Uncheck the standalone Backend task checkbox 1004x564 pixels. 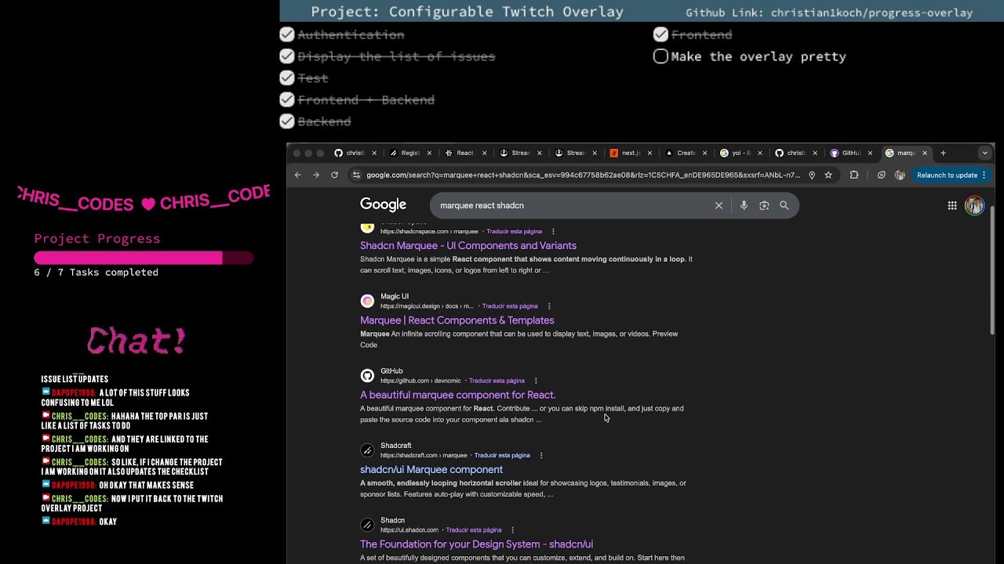(x=287, y=121)
